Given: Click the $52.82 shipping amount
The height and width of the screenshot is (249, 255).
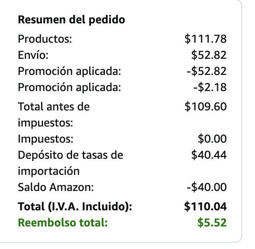Looking at the screenshot, I should (x=209, y=55).
